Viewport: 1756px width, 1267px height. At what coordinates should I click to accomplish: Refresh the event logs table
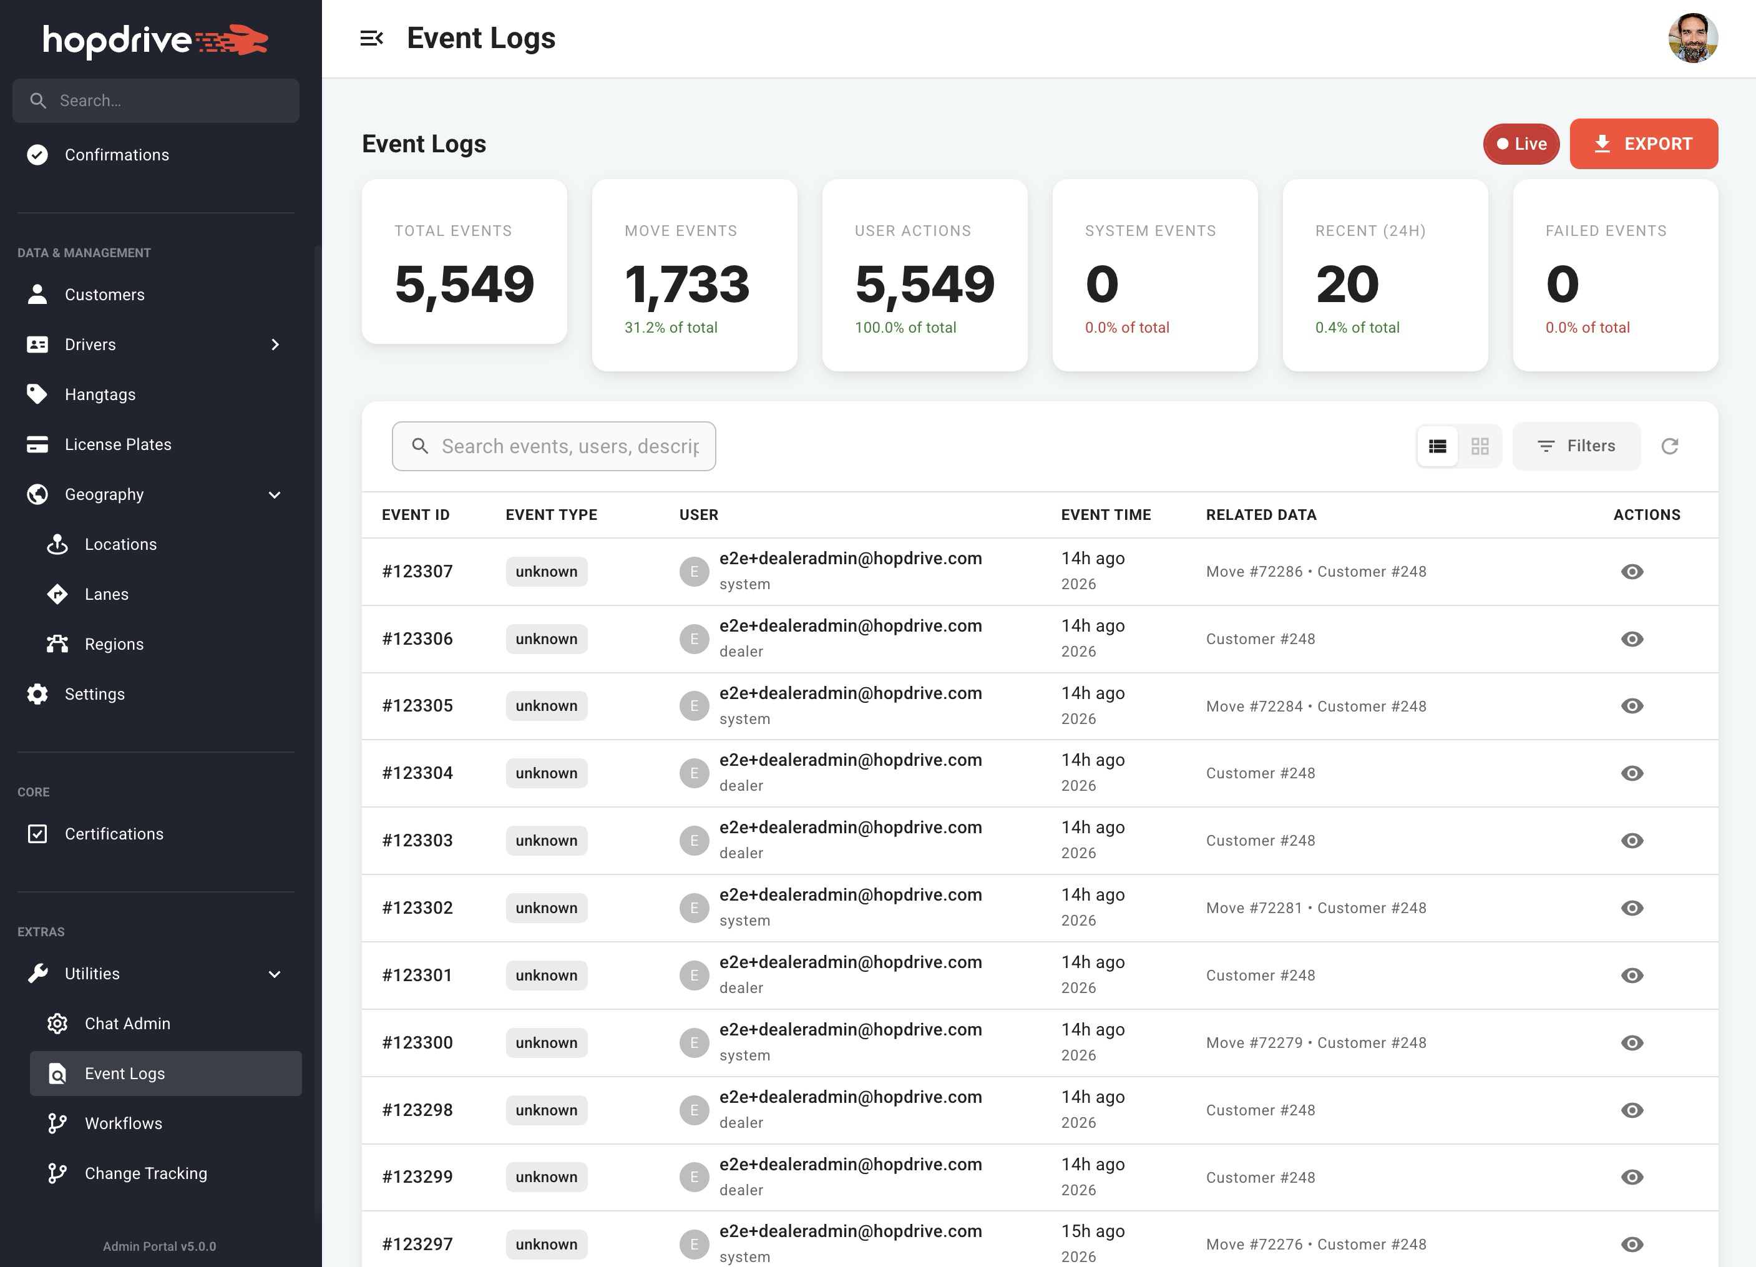1670,446
